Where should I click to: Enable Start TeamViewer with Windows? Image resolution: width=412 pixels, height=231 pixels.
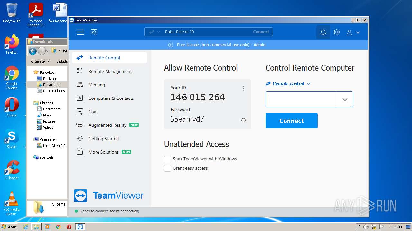click(167, 159)
